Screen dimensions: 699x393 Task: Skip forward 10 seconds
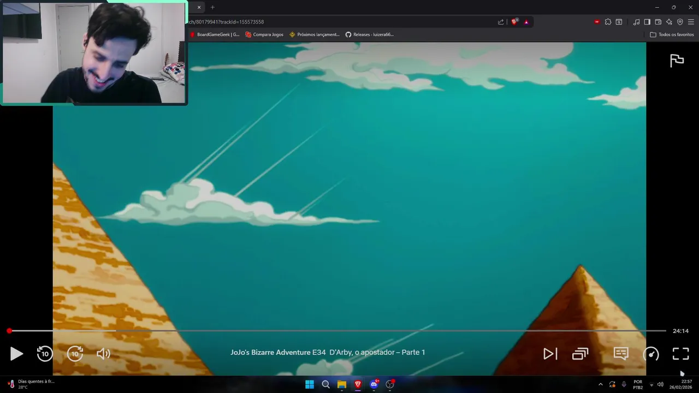point(75,354)
